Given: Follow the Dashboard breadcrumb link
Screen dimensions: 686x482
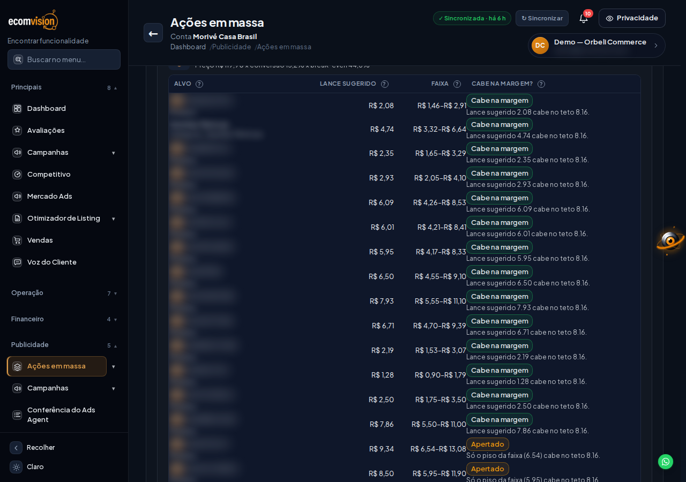Looking at the screenshot, I should (188, 47).
